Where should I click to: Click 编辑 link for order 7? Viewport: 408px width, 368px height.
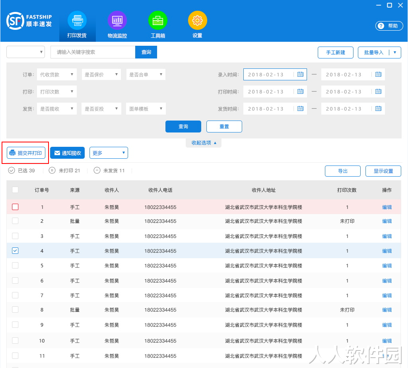pos(387,295)
